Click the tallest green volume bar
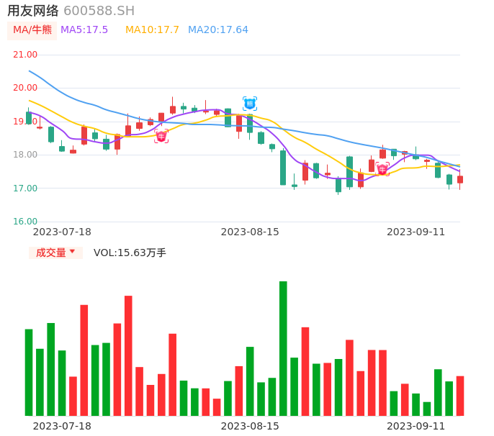The width and height of the screenshot is (494, 436). click(283, 348)
